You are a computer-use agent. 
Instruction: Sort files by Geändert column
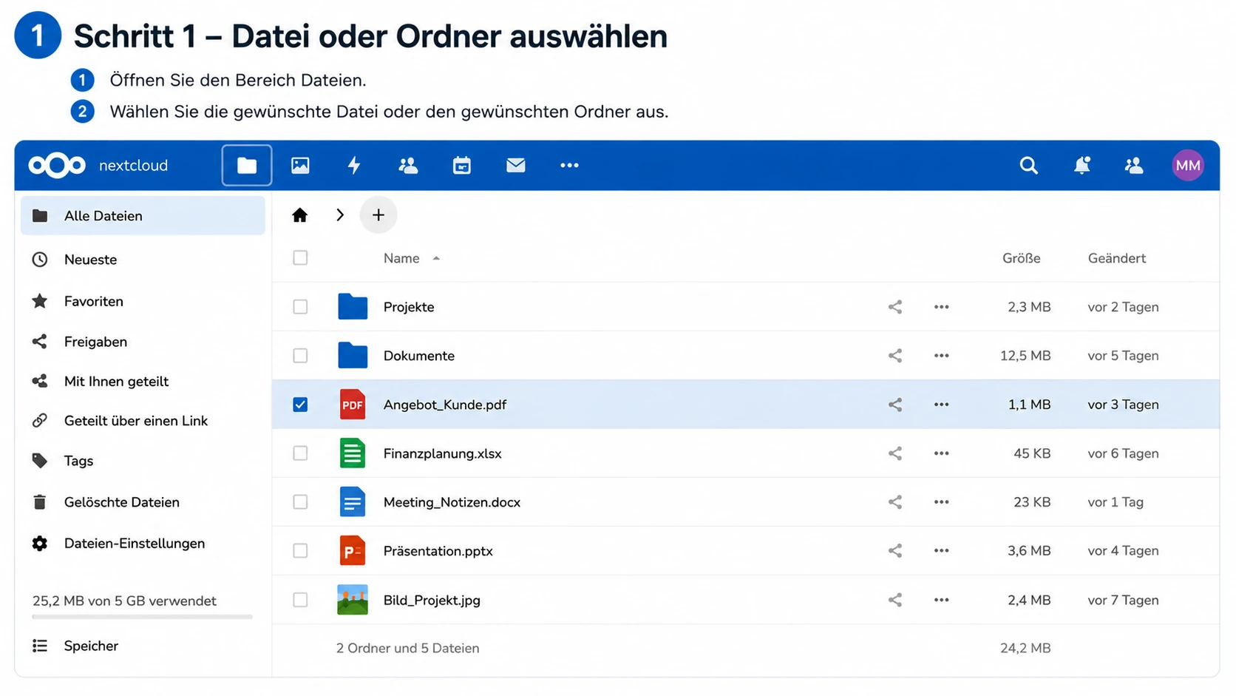click(x=1117, y=258)
